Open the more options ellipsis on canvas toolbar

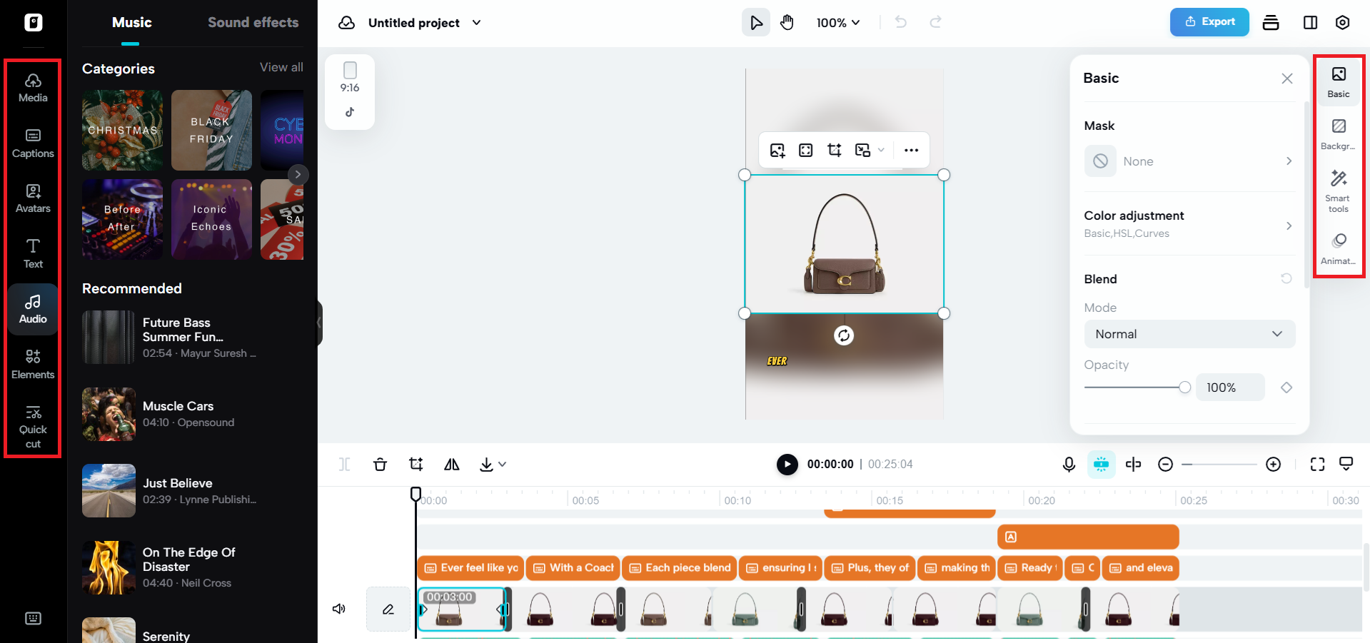tap(911, 150)
